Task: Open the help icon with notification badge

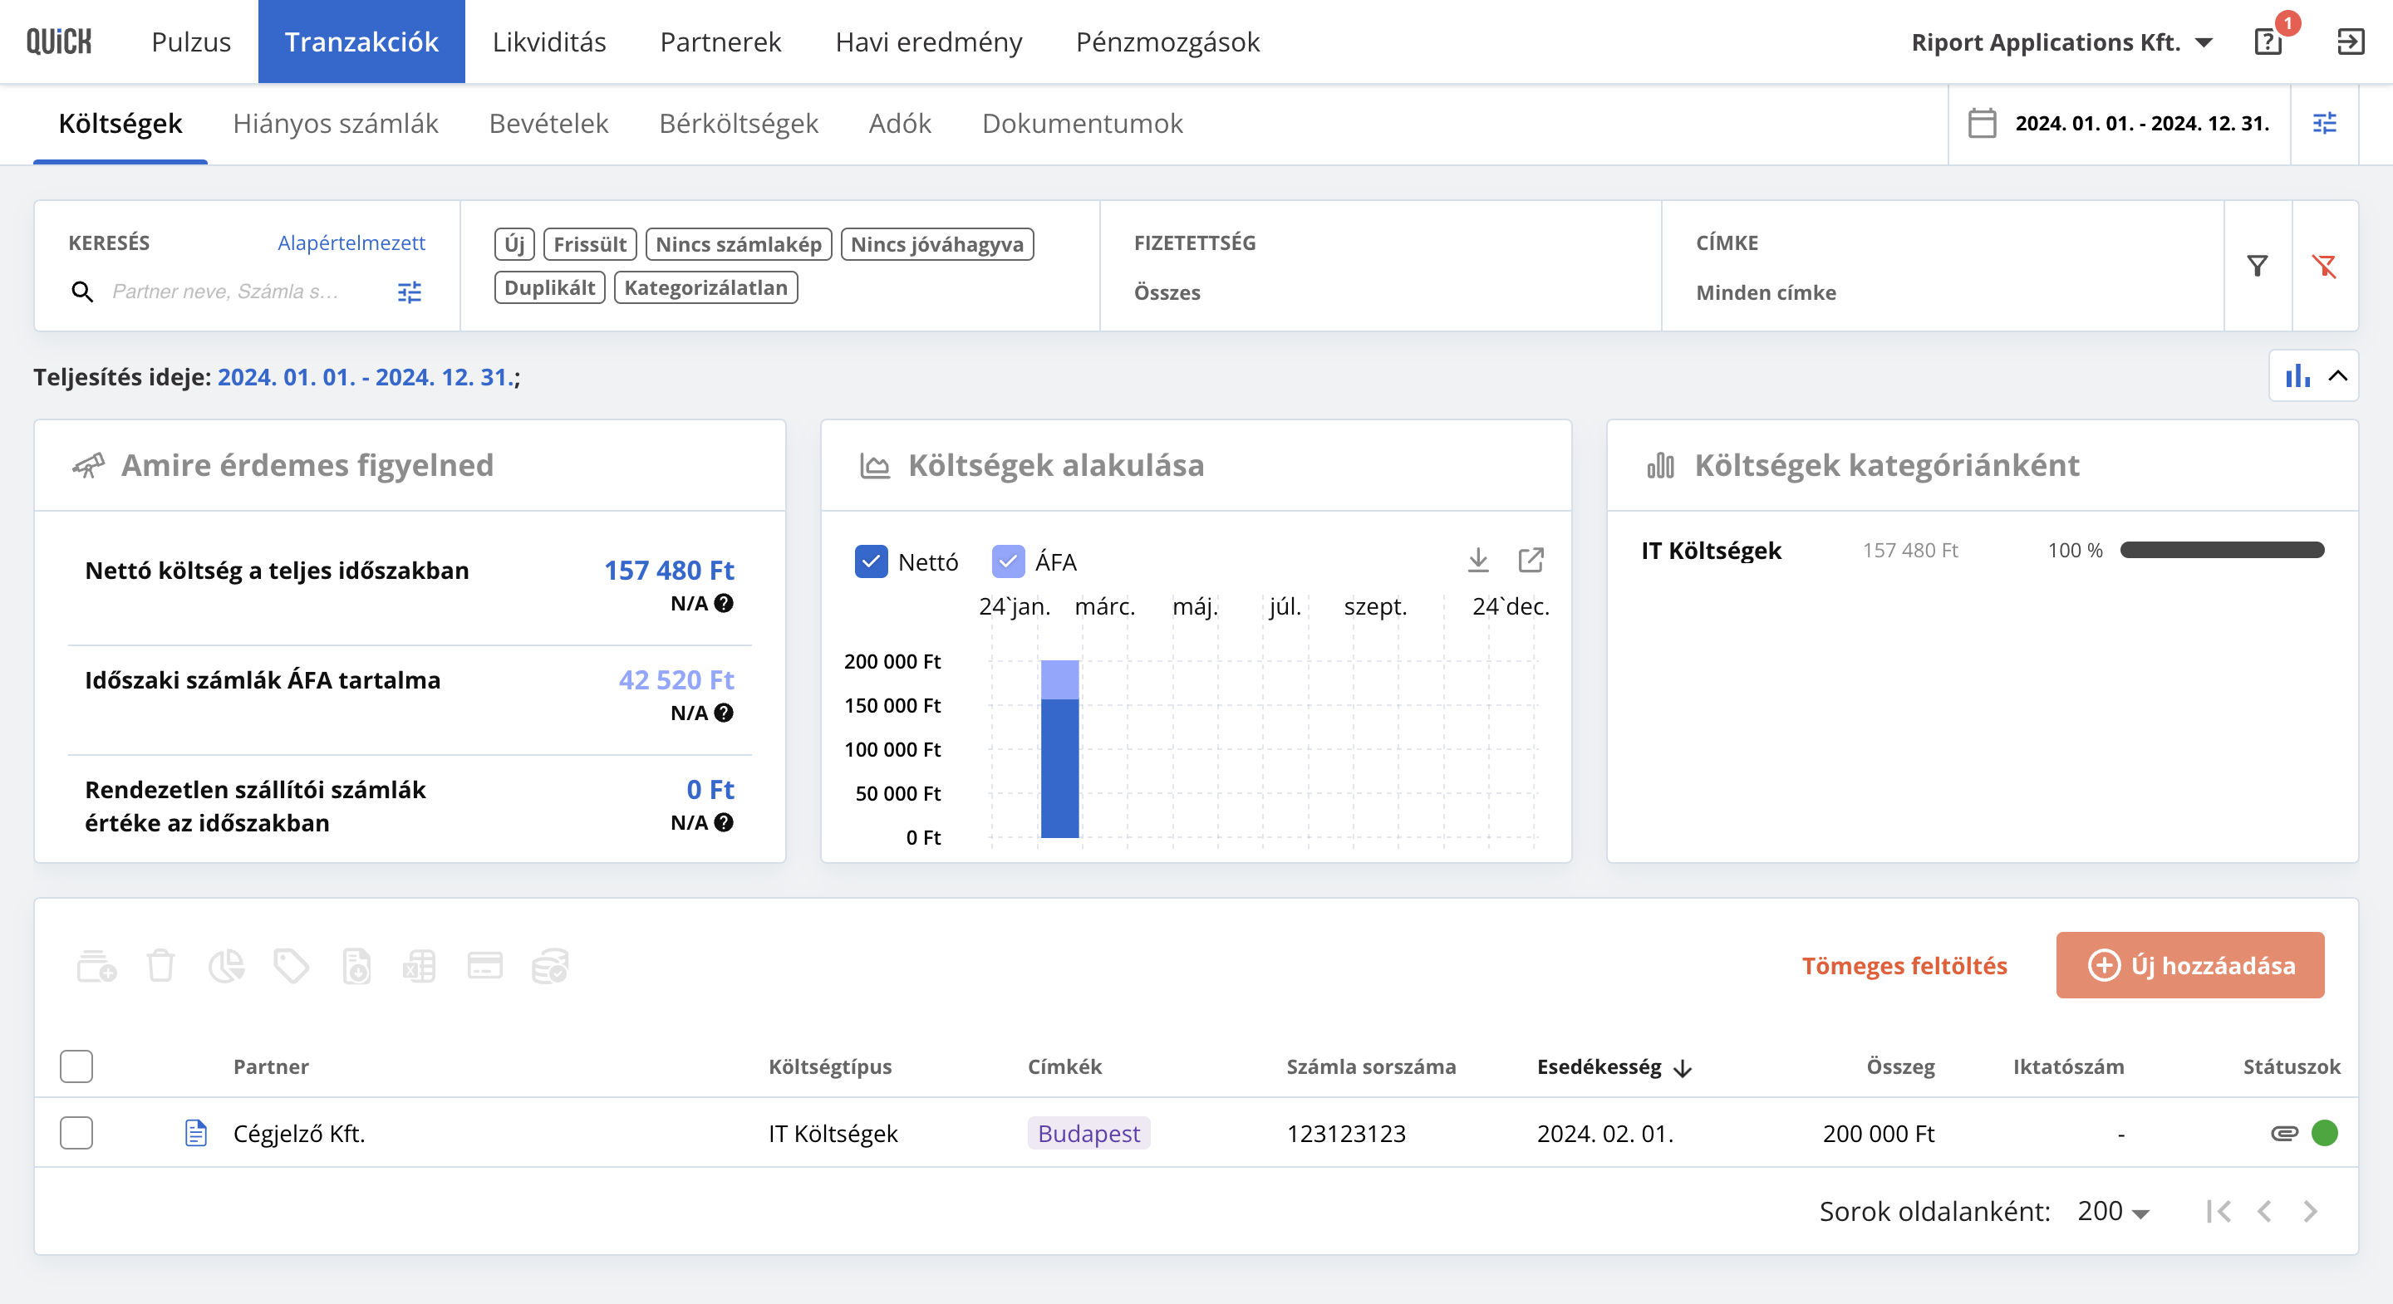Action: [2268, 42]
